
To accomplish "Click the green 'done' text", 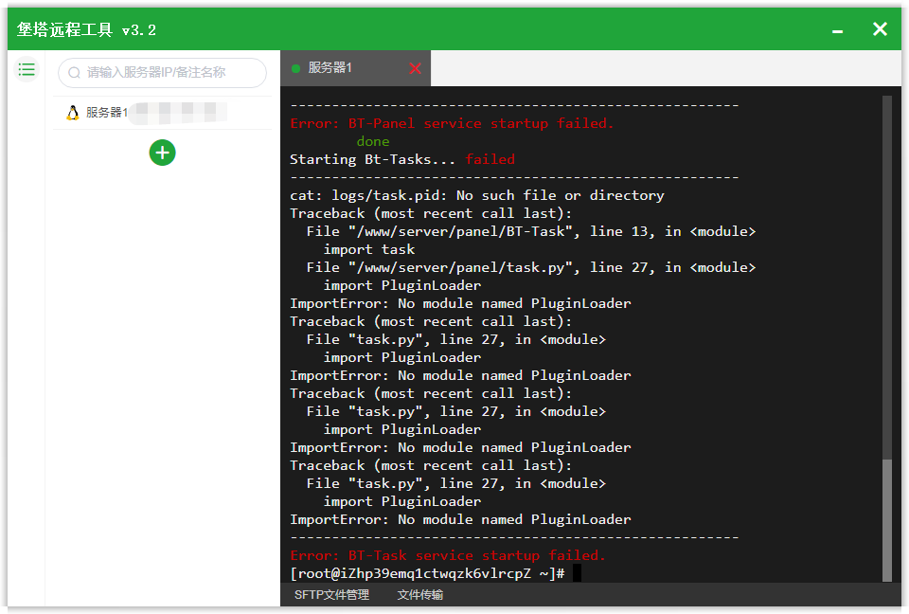I will click(x=373, y=141).
